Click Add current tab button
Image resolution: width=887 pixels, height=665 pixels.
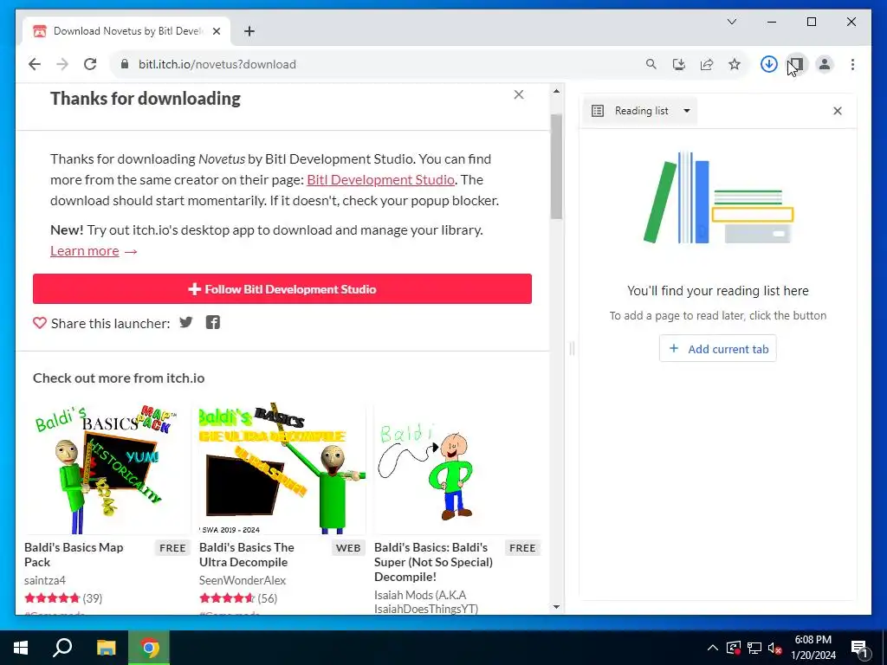(718, 349)
